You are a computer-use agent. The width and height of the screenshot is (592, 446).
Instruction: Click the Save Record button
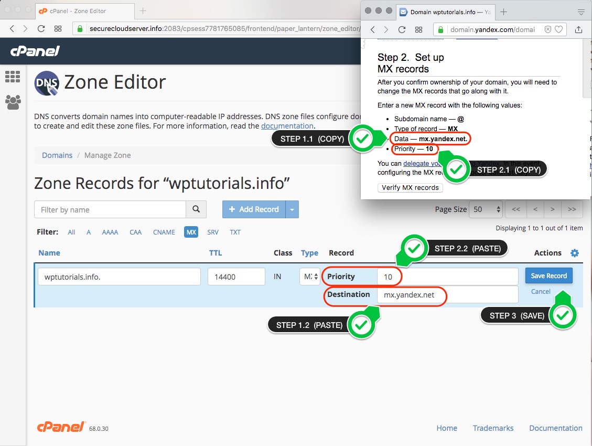coord(549,275)
